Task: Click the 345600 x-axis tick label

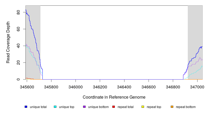Action: [x=27, y=86]
